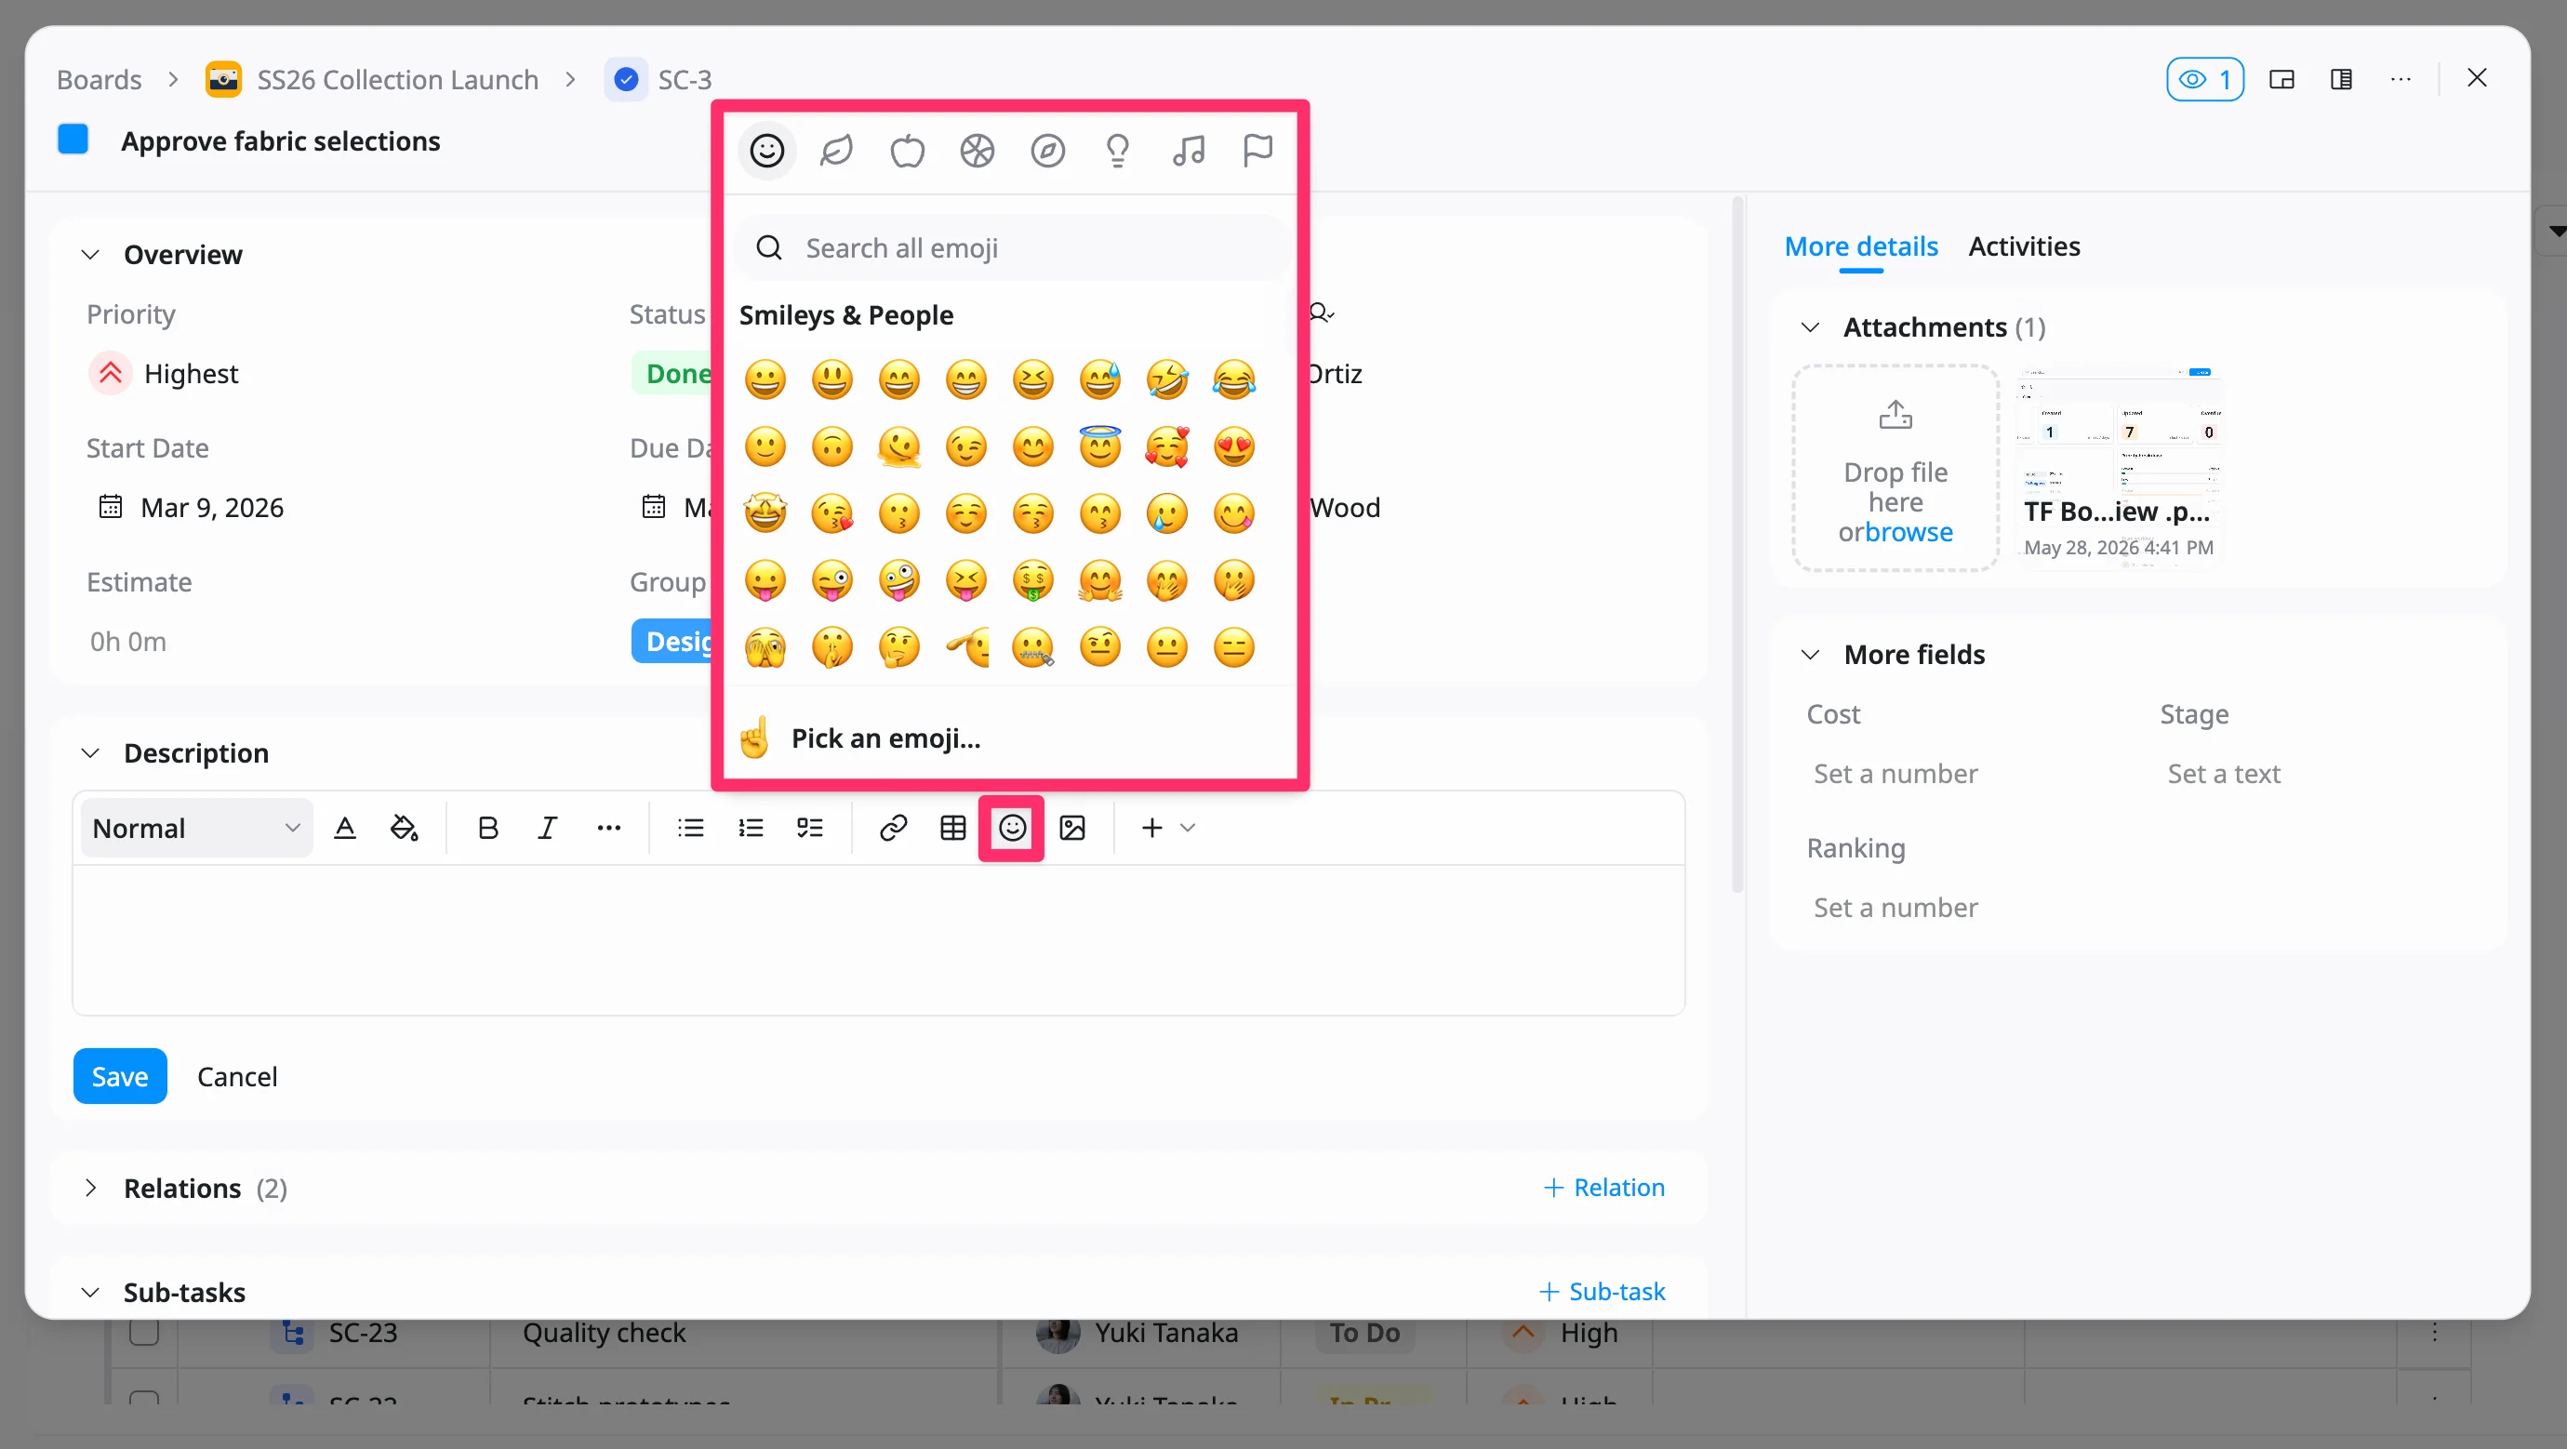Screen dimensions: 2567x1449
Task: Expand the Relations section
Action: coord(91,1188)
